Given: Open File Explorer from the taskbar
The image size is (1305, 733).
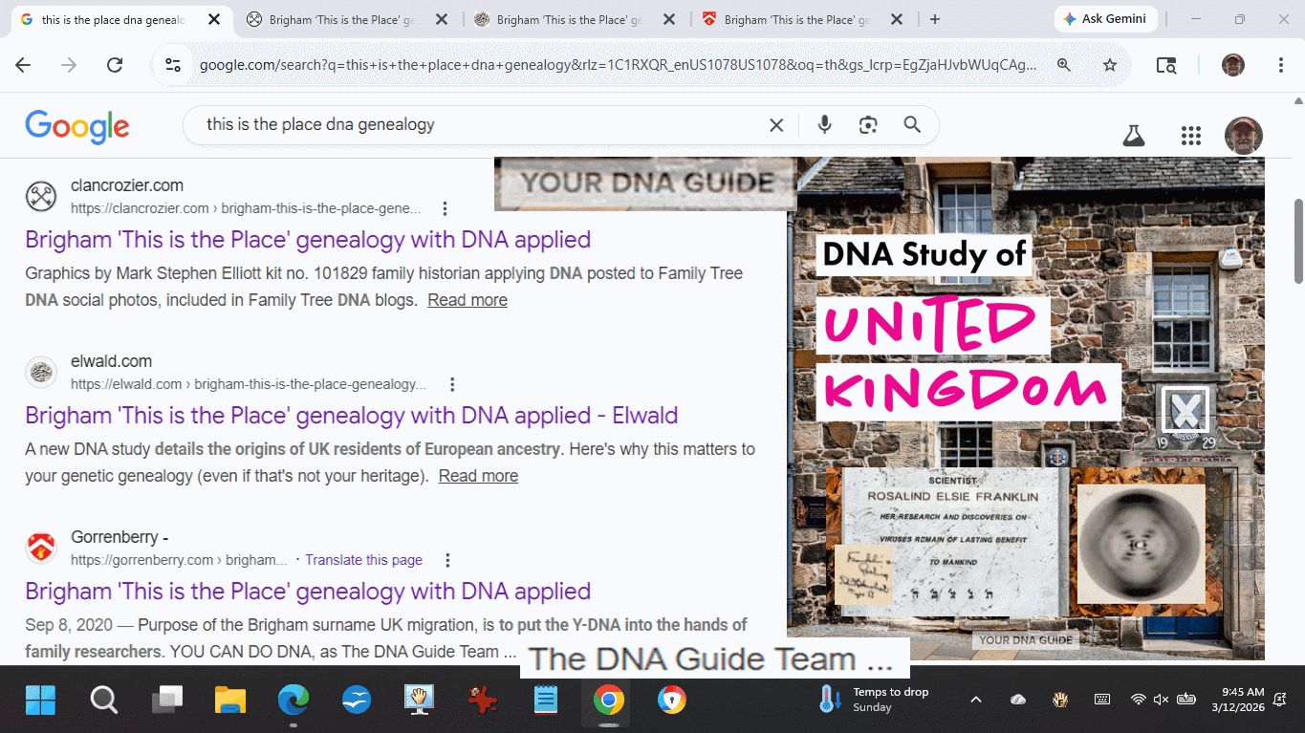Looking at the screenshot, I should click(230, 701).
